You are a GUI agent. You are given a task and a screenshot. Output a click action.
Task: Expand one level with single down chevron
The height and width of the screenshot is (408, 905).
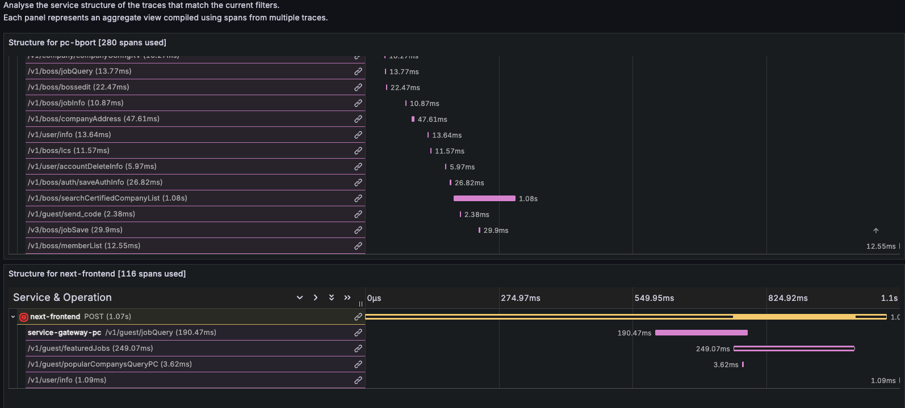pos(300,297)
